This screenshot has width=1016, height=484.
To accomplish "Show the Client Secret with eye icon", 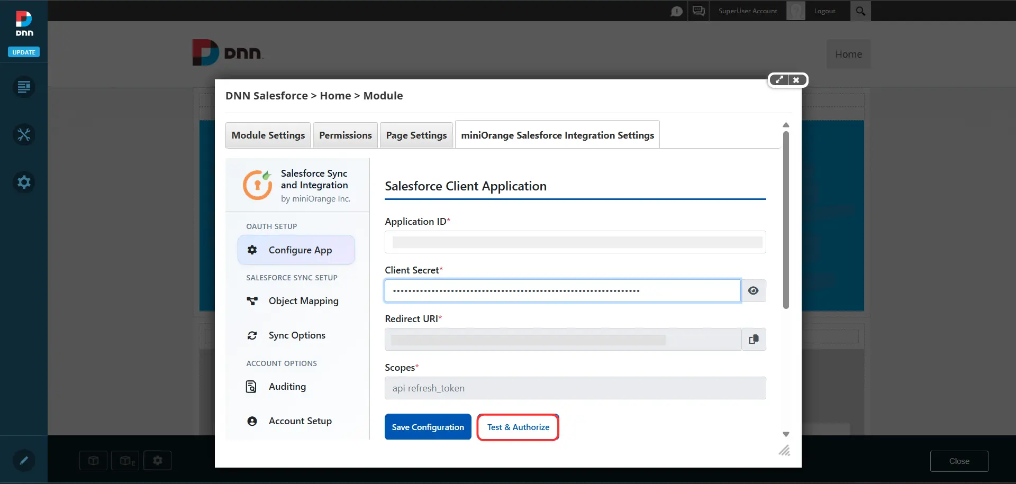I will (754, 290).
